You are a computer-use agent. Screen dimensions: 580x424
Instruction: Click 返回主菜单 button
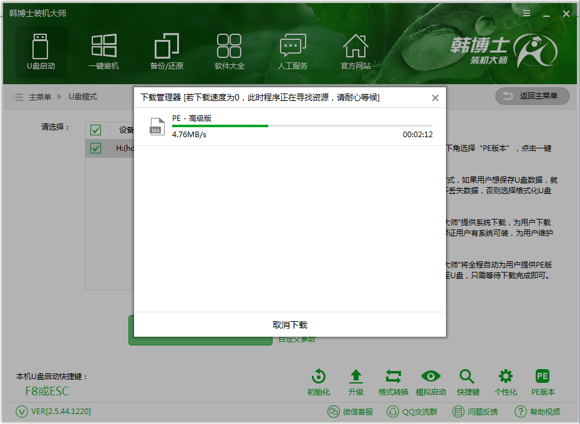532,96
